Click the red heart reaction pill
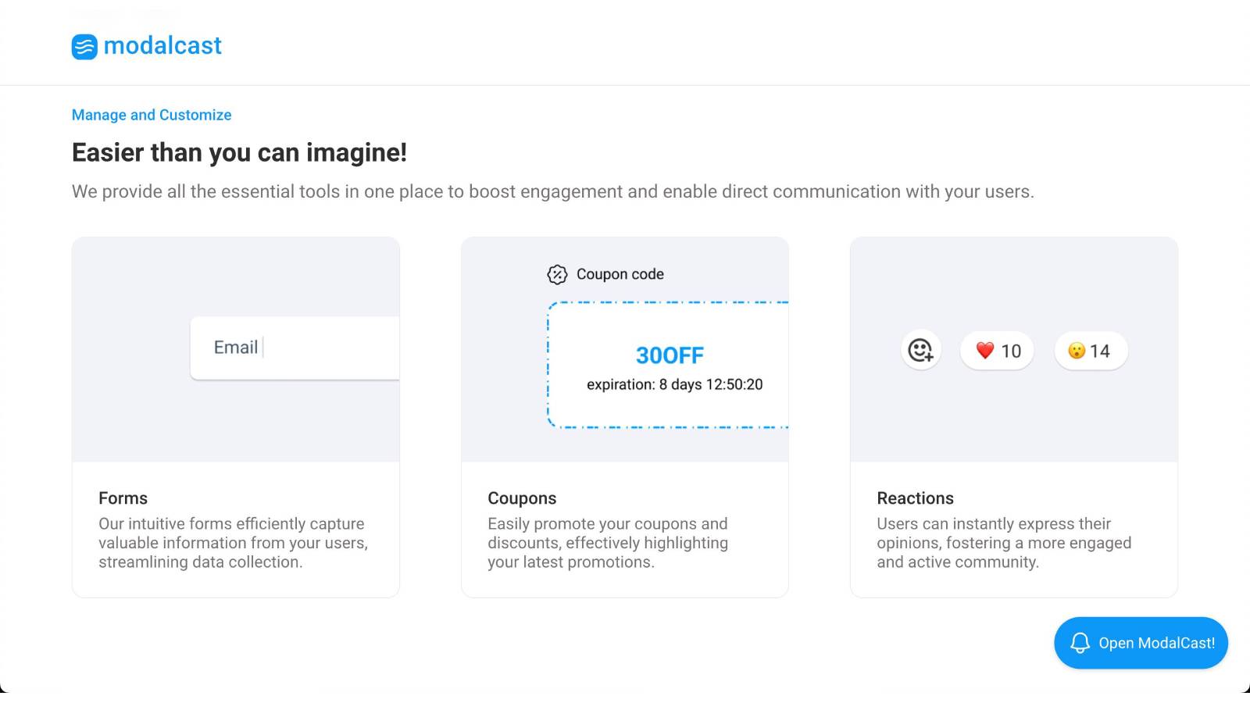1250x703 pixels. [998, 351]
